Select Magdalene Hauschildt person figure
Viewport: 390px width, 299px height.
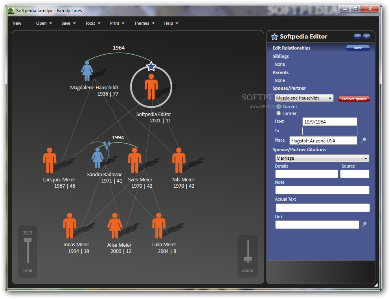point(87,71)
